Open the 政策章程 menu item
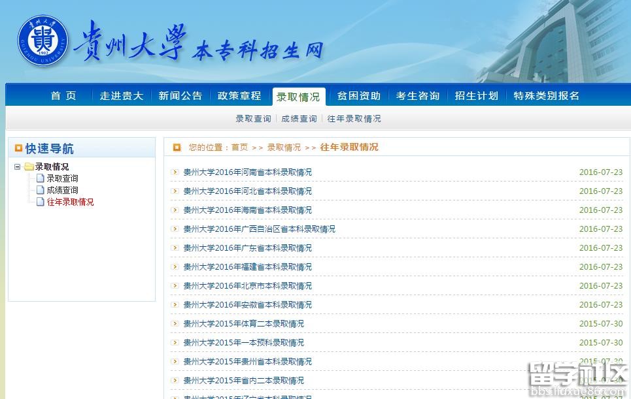The width and height of the screenshot is (631, 399). point(239,95)
